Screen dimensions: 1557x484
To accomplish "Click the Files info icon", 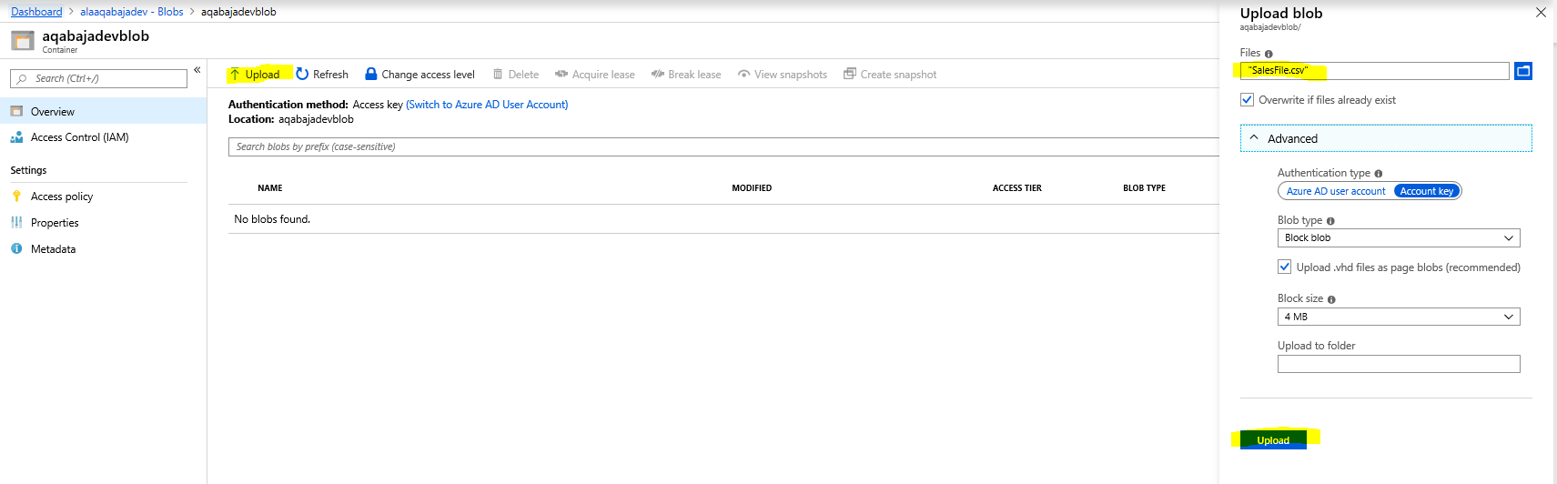I will click(1269, 54).
